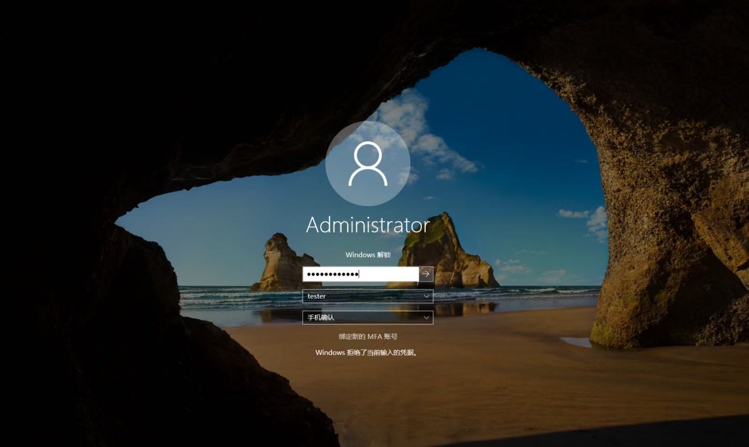Click the Administrator username text
749x447 pixels.
coord(368,225)
